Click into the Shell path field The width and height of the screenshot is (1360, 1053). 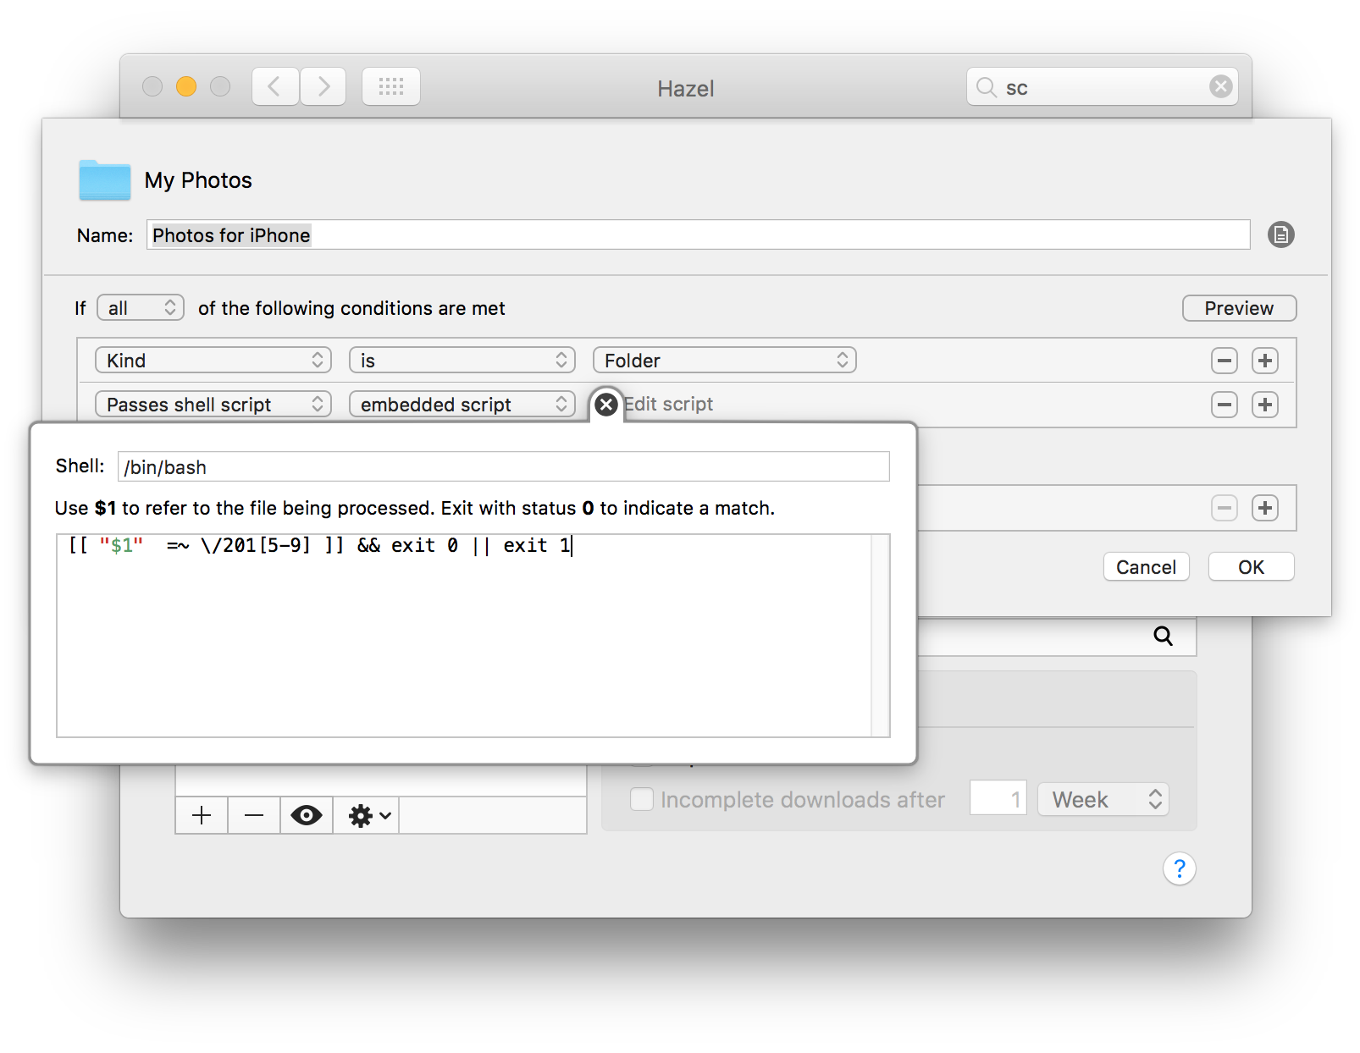pos(503,467)
